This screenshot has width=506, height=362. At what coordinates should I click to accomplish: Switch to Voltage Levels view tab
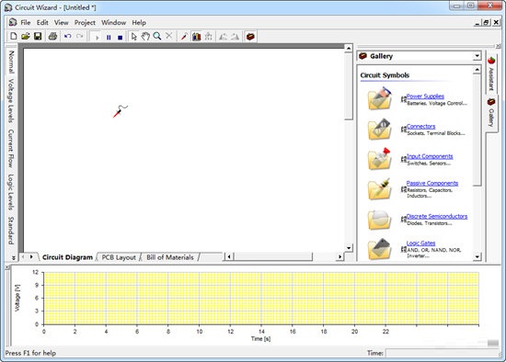coord(11,100)
